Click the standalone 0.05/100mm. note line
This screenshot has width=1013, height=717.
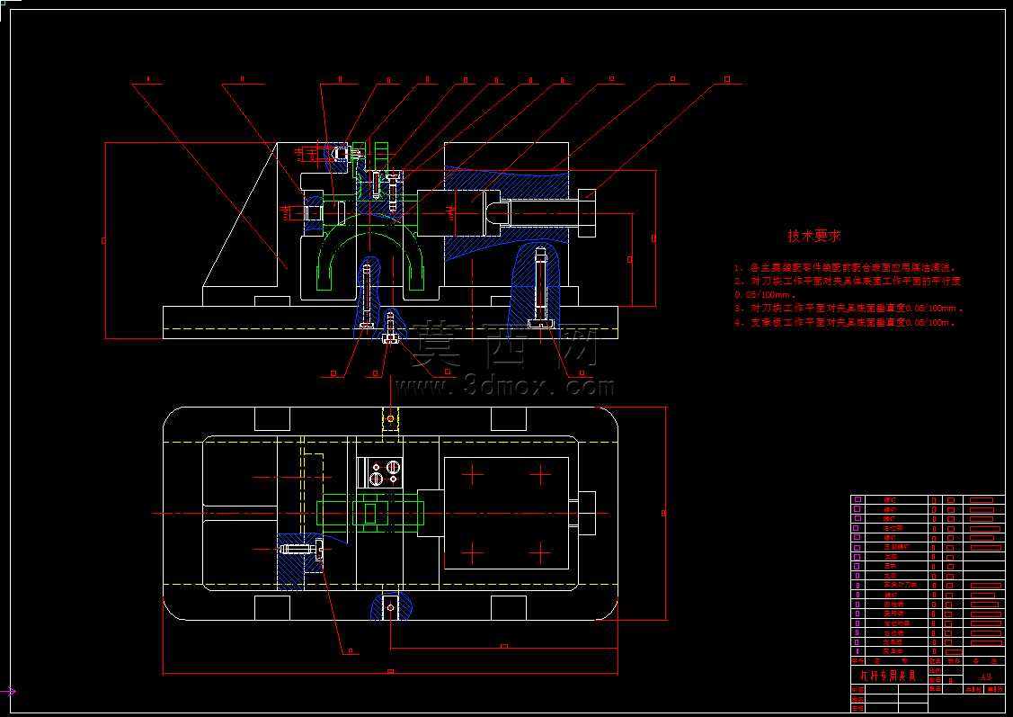pos(766,295)
